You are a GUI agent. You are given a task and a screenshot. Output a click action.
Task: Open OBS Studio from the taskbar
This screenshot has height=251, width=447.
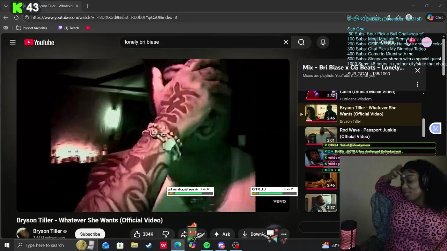tap(236, 245)
